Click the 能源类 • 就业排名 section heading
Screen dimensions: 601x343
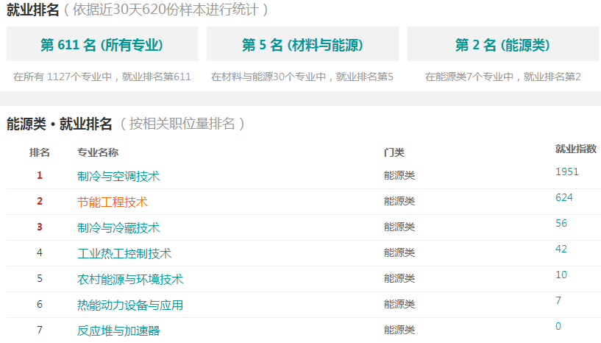click(x=60, y=124)
